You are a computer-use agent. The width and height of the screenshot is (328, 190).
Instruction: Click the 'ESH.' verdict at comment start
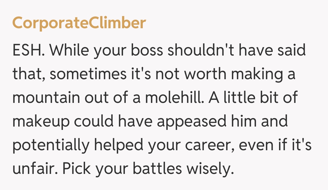[29, 51]
